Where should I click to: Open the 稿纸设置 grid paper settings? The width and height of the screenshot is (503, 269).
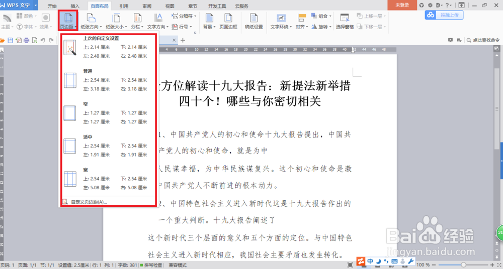(x=254, y=21)
